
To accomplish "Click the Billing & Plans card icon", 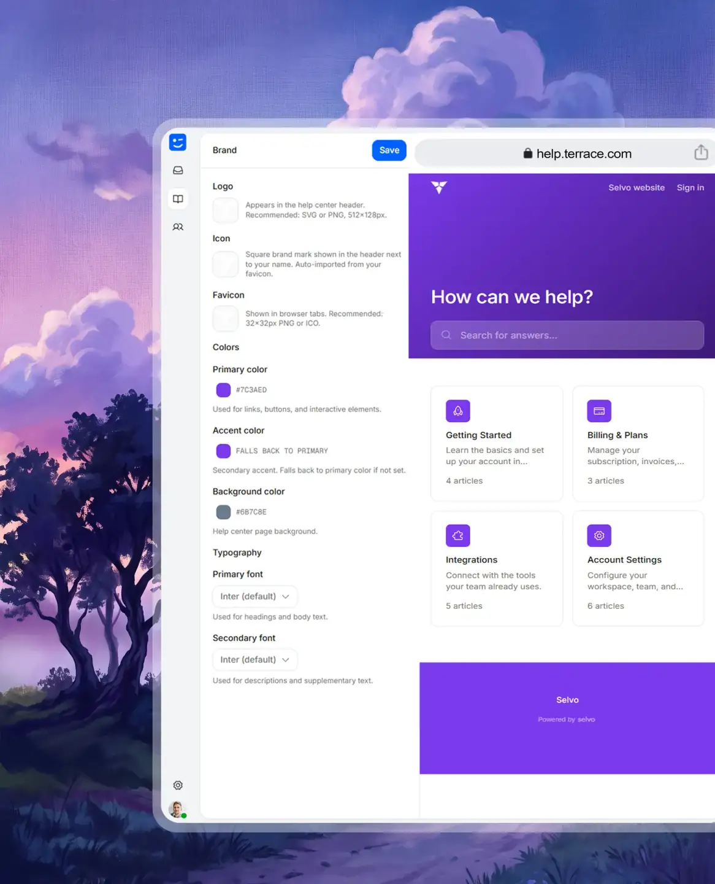I will (599, 411).
